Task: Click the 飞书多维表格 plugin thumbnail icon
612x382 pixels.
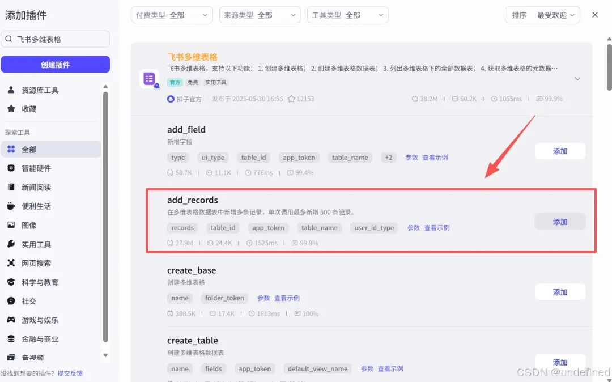Action: click(x=149, y=79)
